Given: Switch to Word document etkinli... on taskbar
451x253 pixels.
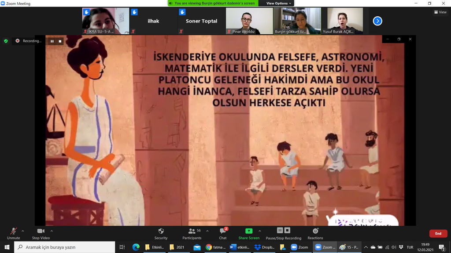Looking at the screenshot, I should (x=240, y=247).
